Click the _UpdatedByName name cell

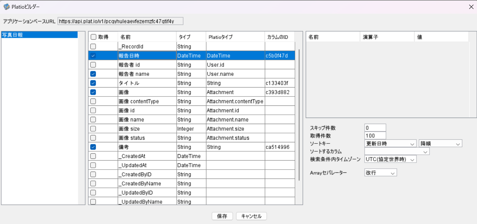point(147,201)
